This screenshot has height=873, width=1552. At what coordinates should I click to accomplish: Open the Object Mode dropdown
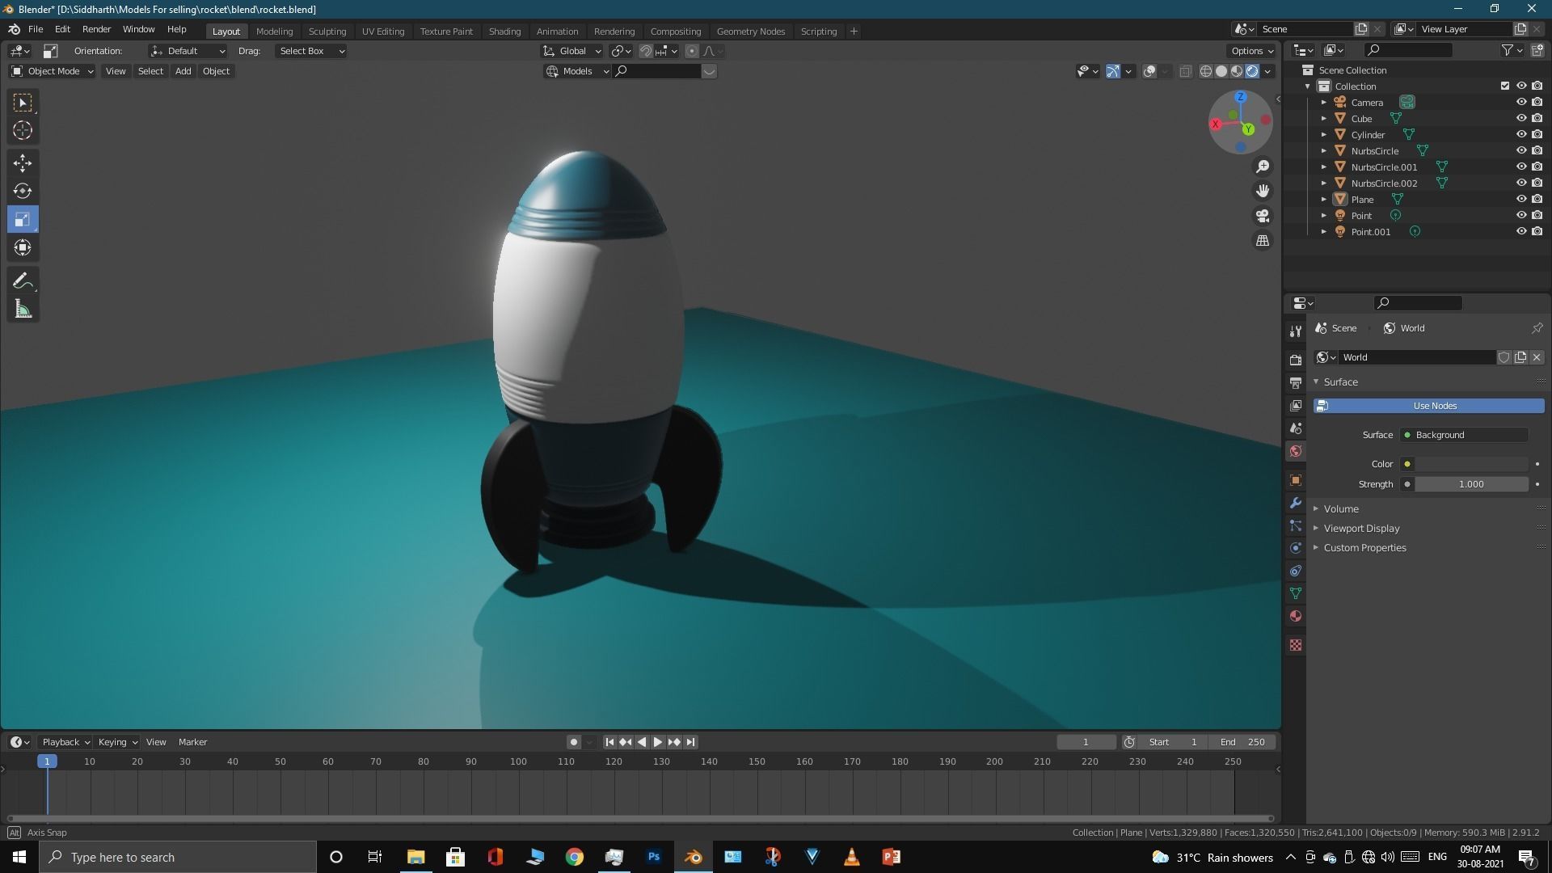click(53, 71)
